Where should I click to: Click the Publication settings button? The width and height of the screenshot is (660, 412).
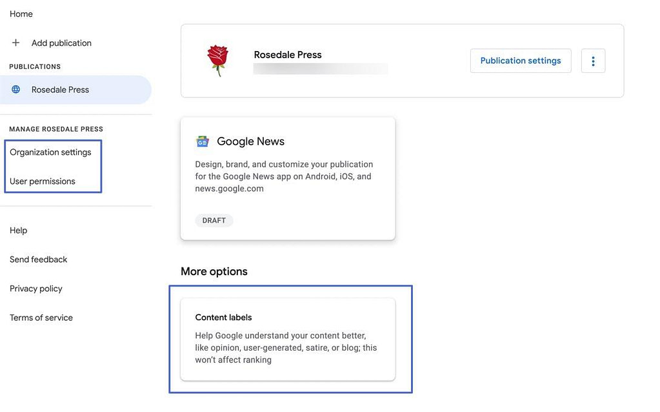point(520,60)
